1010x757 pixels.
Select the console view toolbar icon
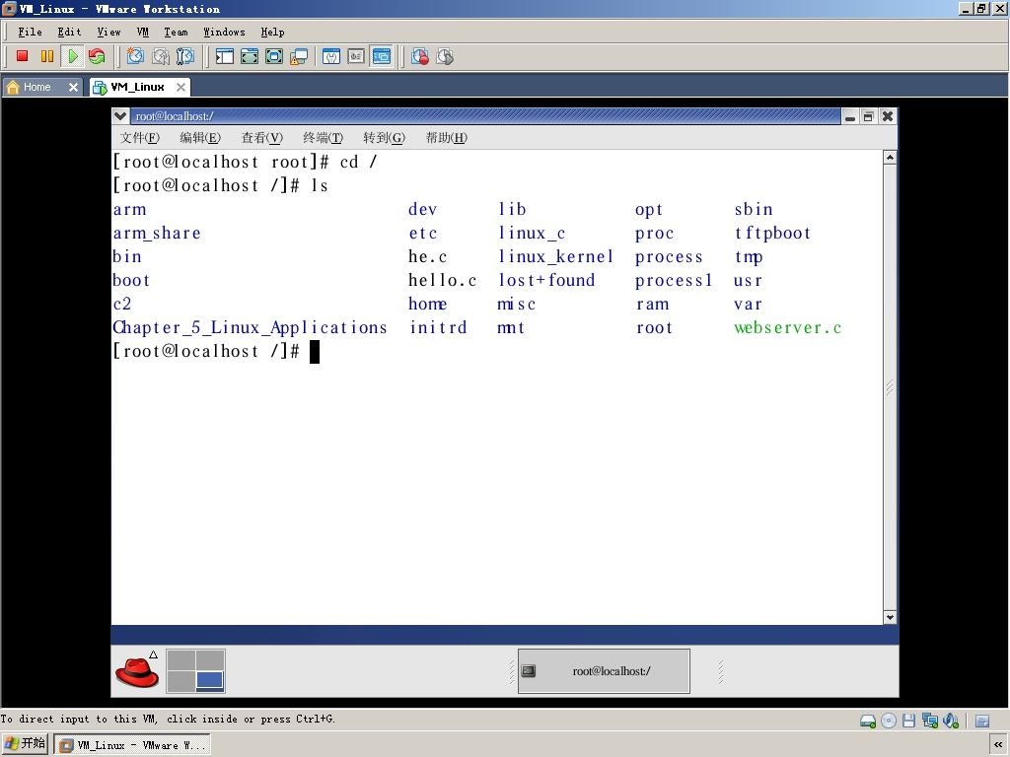[382, 56]
